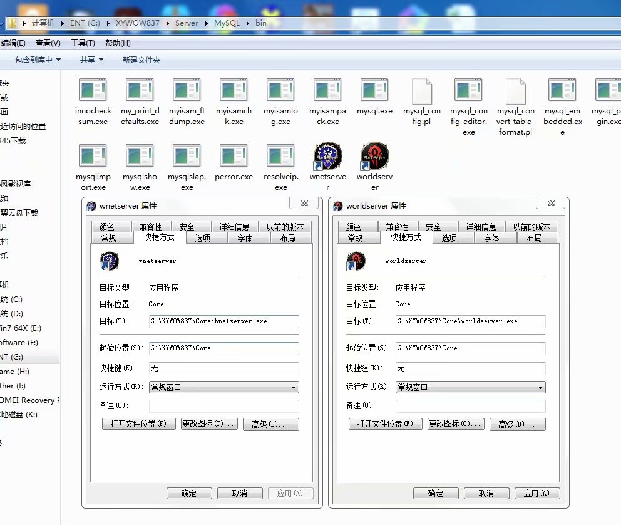This screenshot has height=525, width=621.
Task: Select the mysqlshow.exe file icon
Action: coord(140,155)
